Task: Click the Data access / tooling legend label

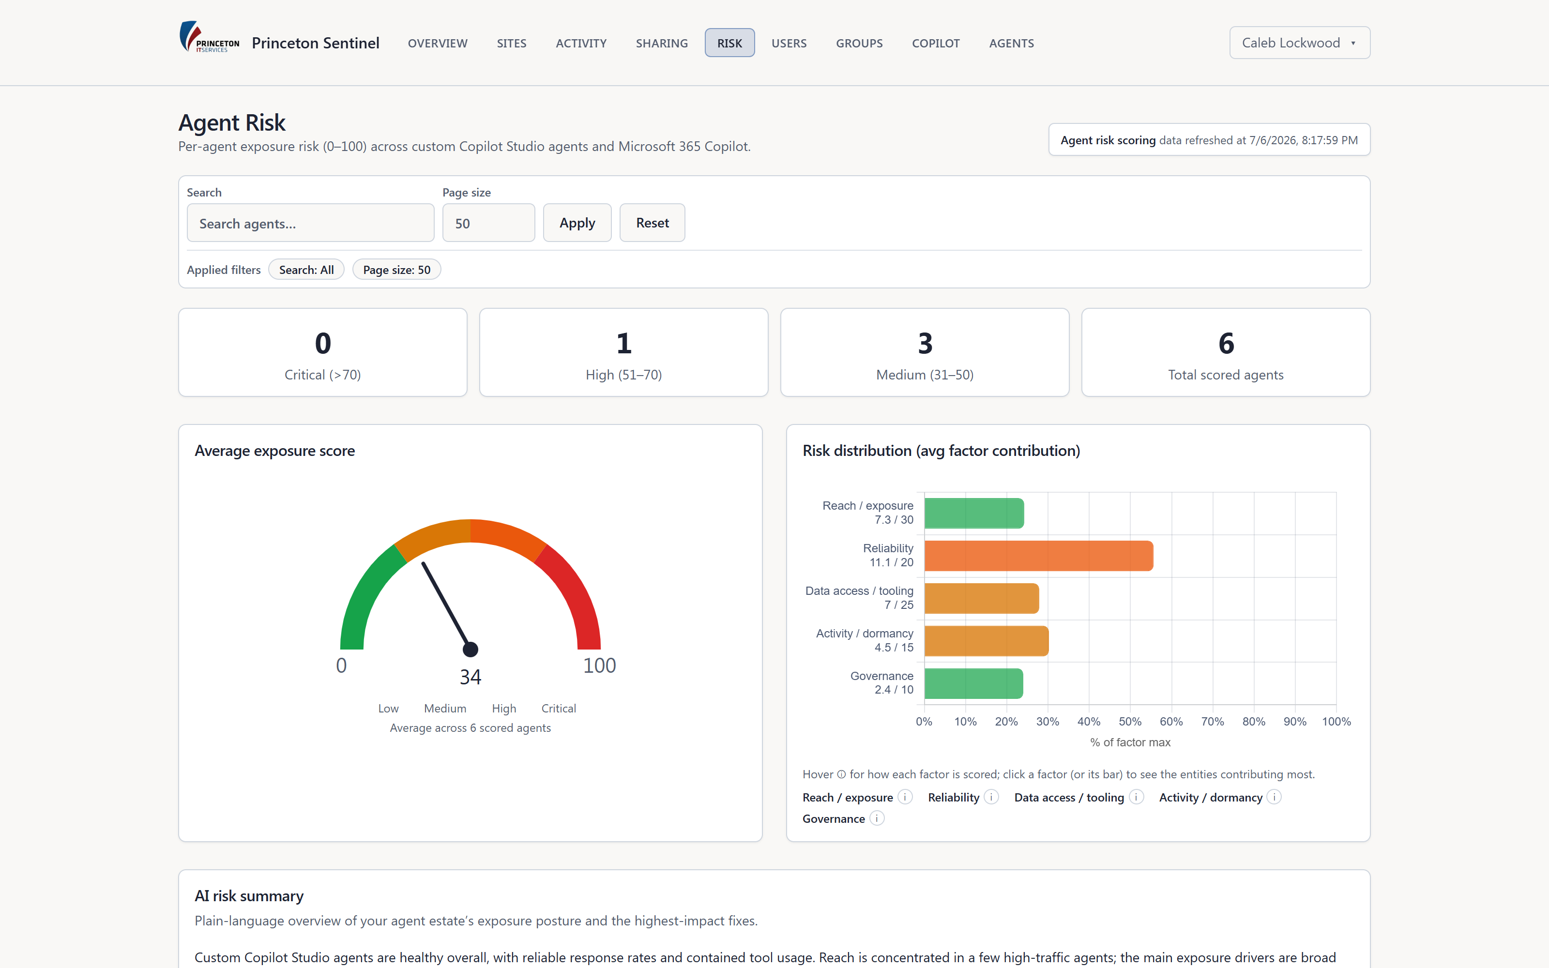Action: (1069, 797)
